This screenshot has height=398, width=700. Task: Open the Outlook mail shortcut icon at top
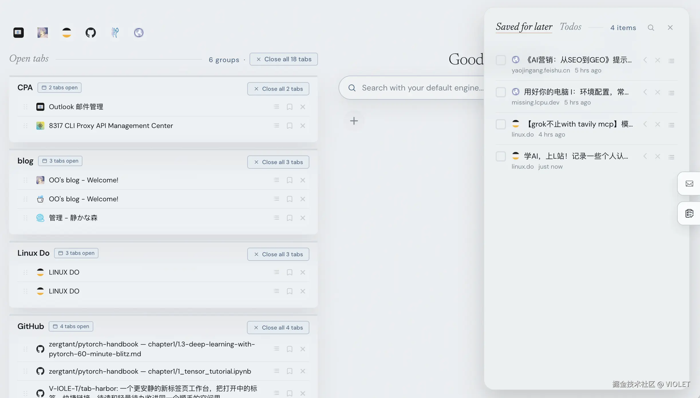click(19, 33)
